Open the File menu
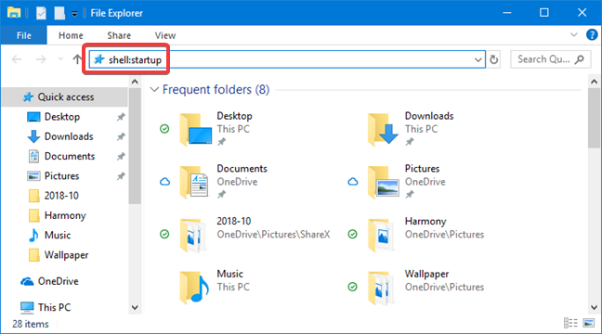This screenshot has width=602, height=334. (23, 35)
